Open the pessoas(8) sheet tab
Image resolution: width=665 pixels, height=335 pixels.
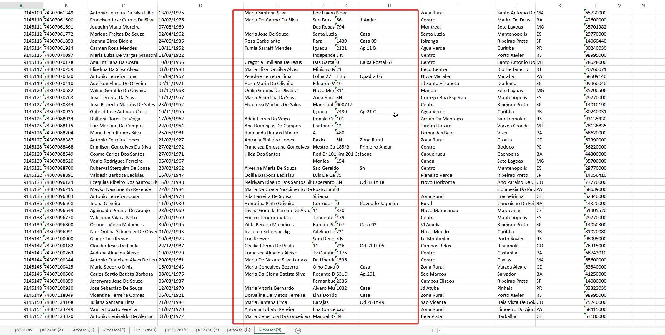[239, 330]
